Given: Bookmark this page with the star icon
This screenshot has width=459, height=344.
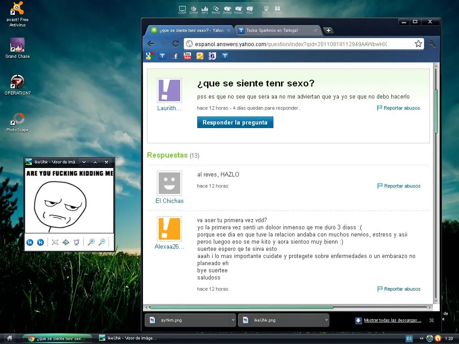Looking at the screenshot, I should point(418,44).
